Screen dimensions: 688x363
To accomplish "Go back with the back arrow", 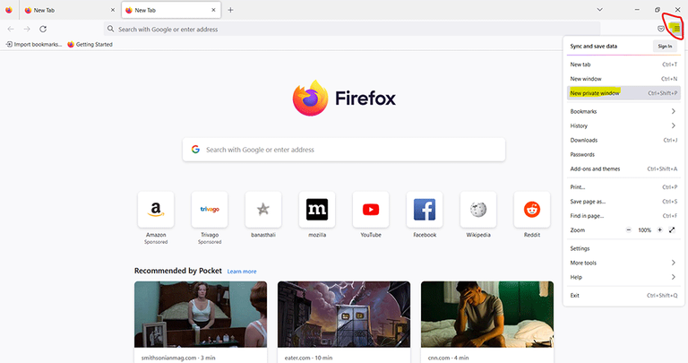I will click(x=11, y=29).
